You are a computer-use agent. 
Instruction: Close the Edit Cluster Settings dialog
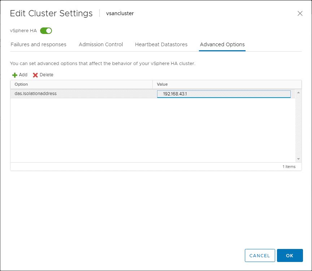click(x=300, y=13)
